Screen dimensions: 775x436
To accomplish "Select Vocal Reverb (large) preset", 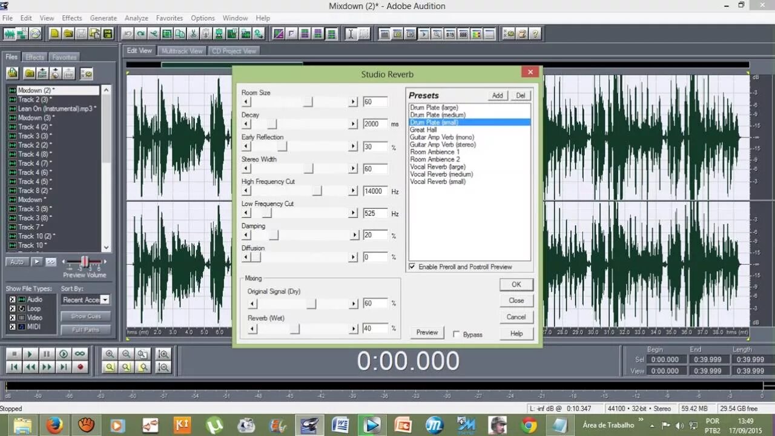I will [438, 167].
